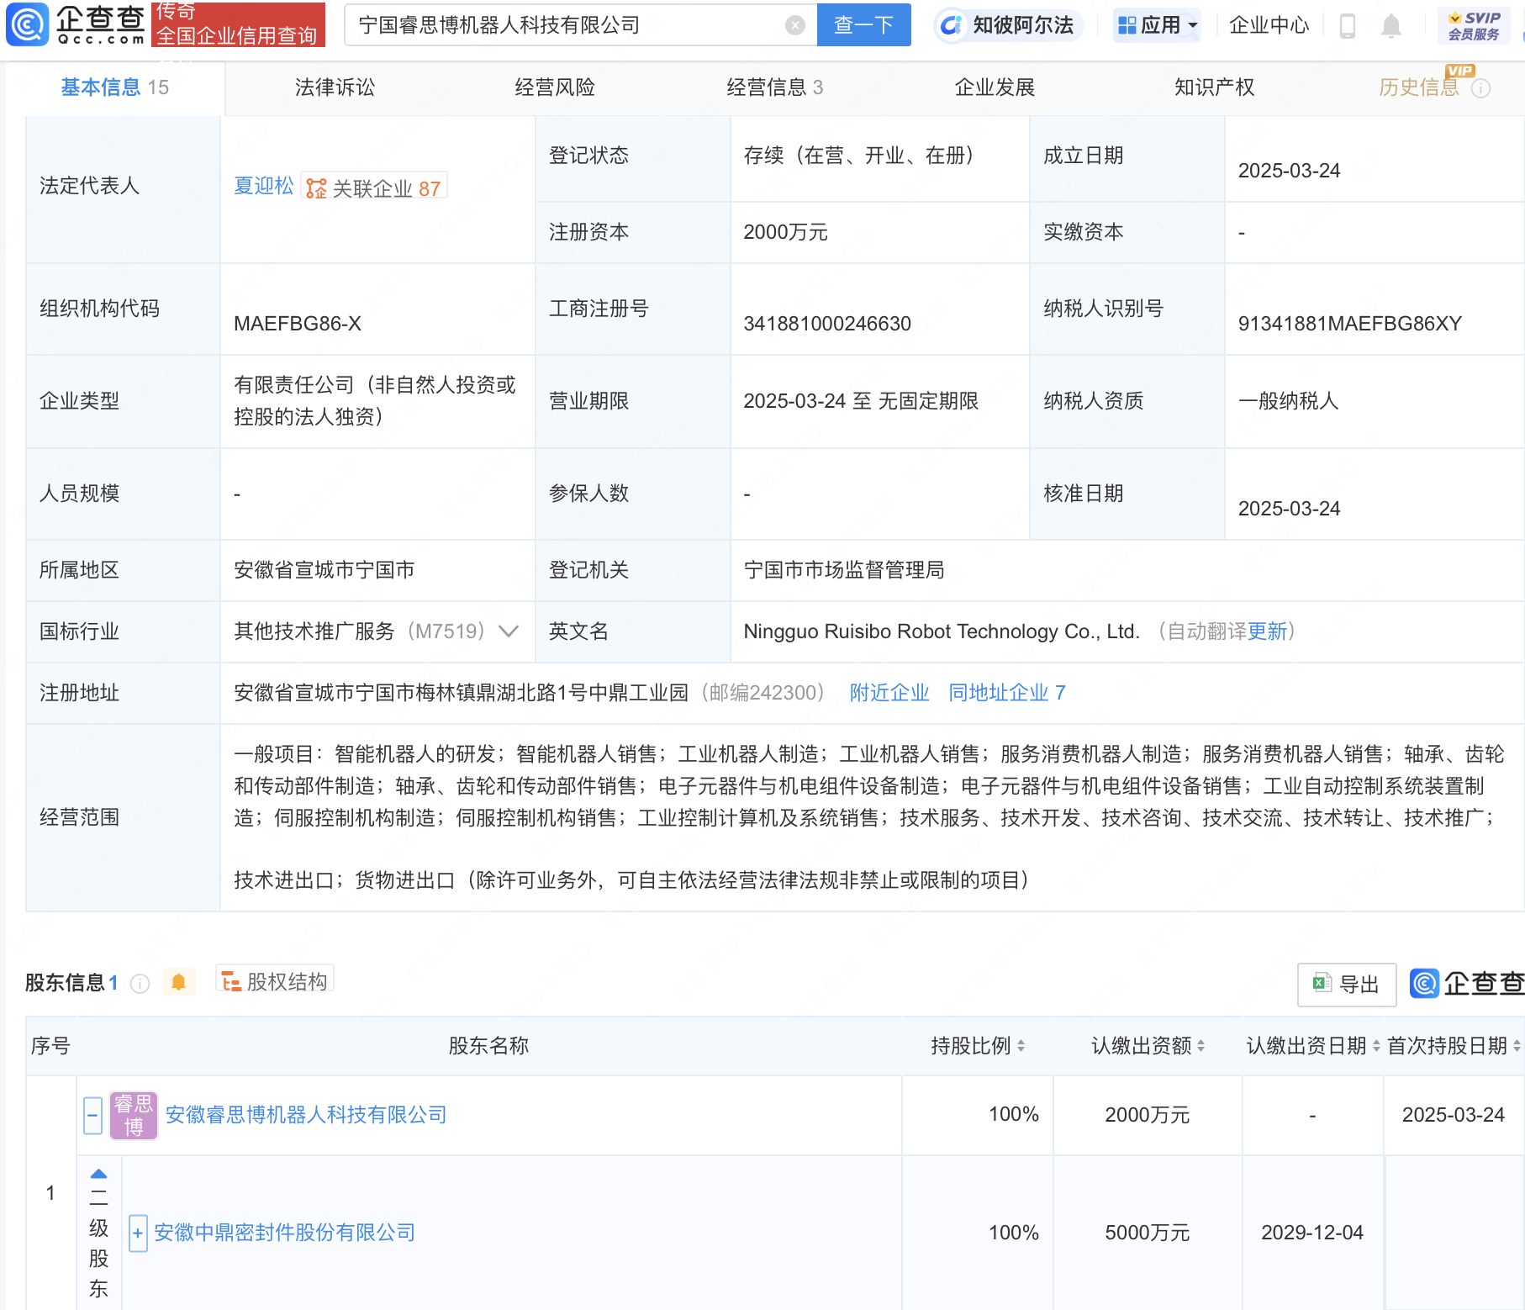The width and height of the screenshot is (1525, 1310).
Task: Switch to 基本信息 tab
Action: pyautogui.click(x=115, y=87)
